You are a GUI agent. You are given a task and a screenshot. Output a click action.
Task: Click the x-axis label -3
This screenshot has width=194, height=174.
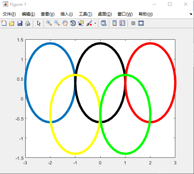(x=25, y=163)
